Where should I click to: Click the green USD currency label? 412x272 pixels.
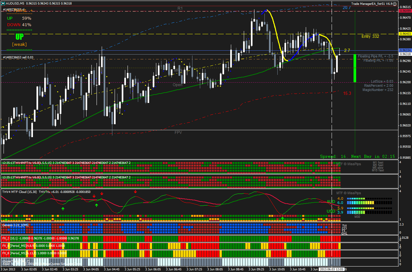click(331, 211)
